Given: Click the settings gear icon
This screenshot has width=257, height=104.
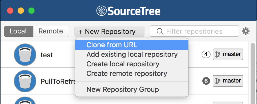Looking at the screenshot, I should pyautogui.click(x=246, y=31).
